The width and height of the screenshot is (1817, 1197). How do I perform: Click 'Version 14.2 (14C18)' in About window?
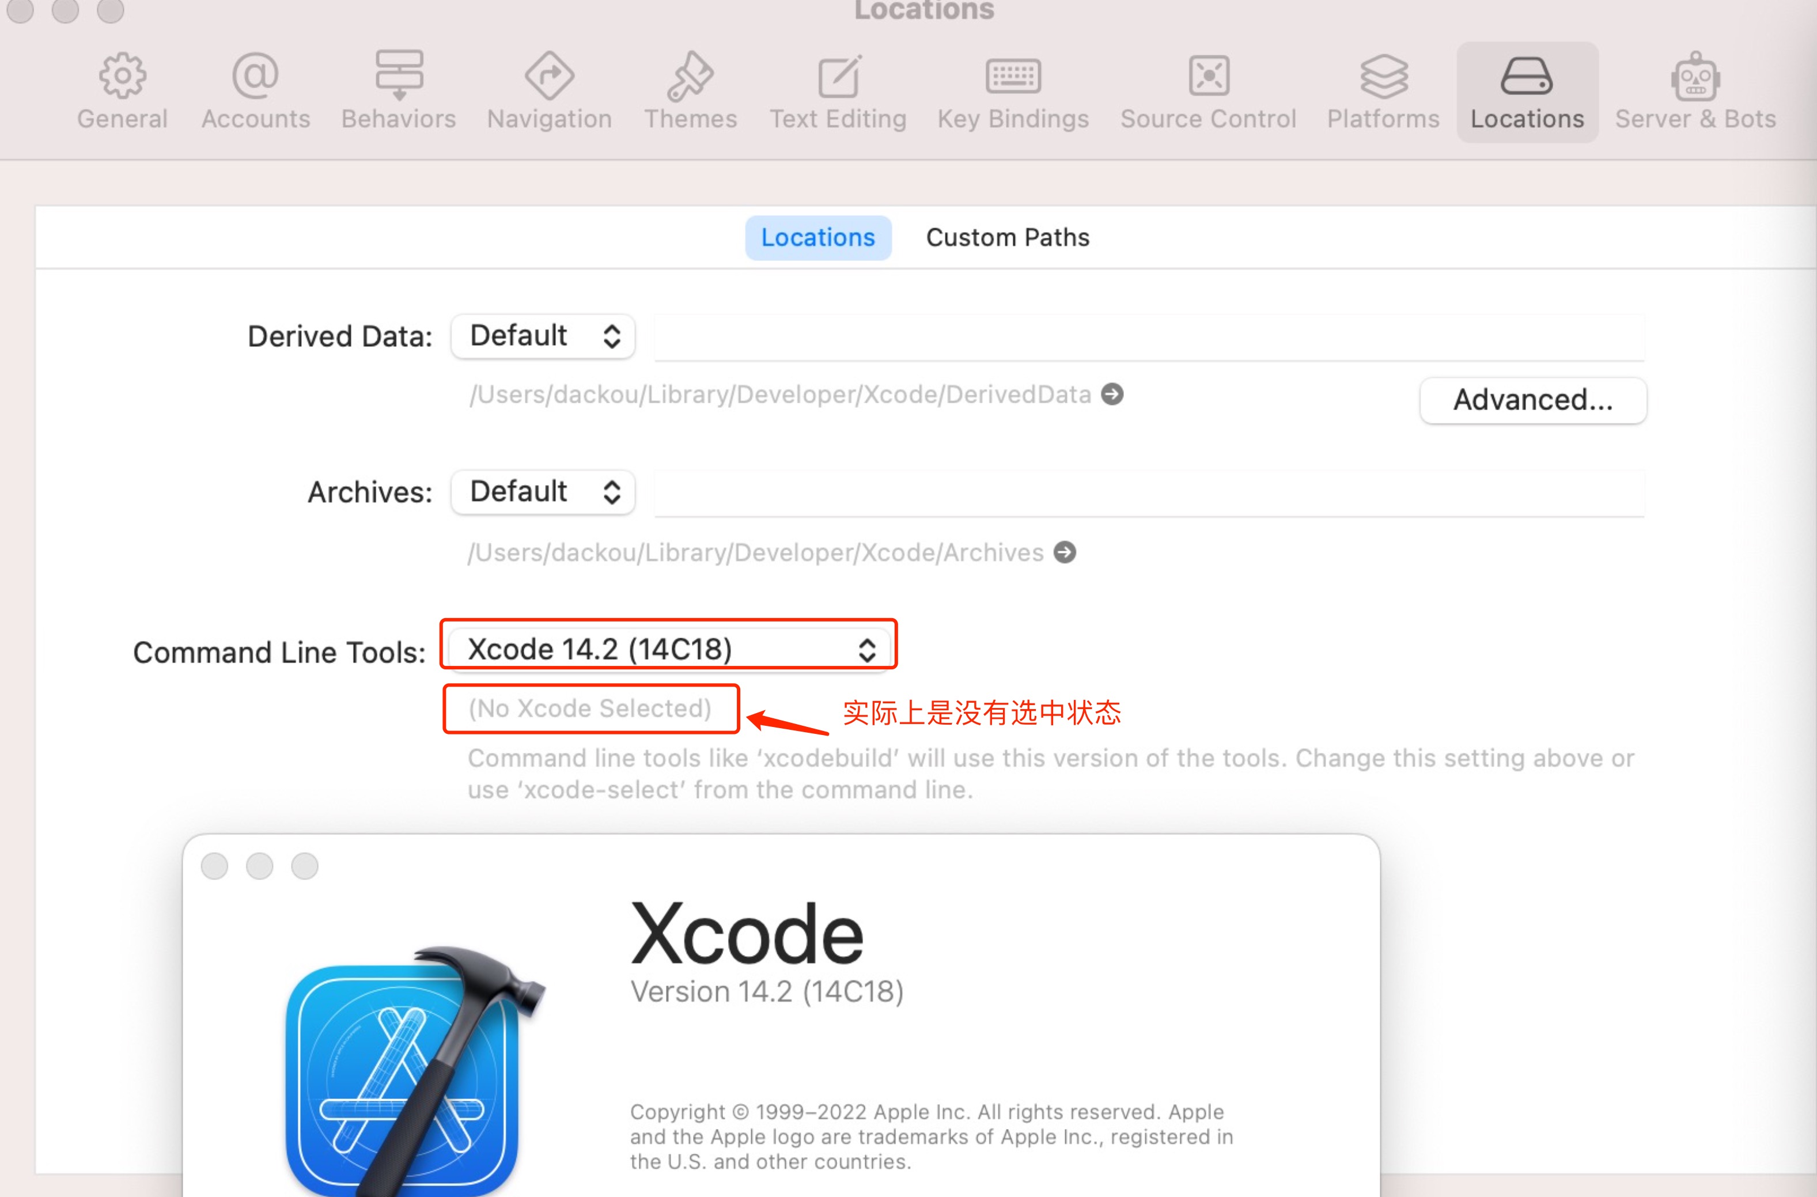(767, 992)
